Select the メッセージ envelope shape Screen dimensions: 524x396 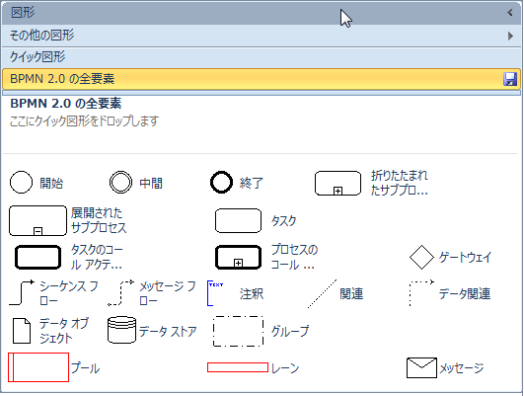point(421,368)
